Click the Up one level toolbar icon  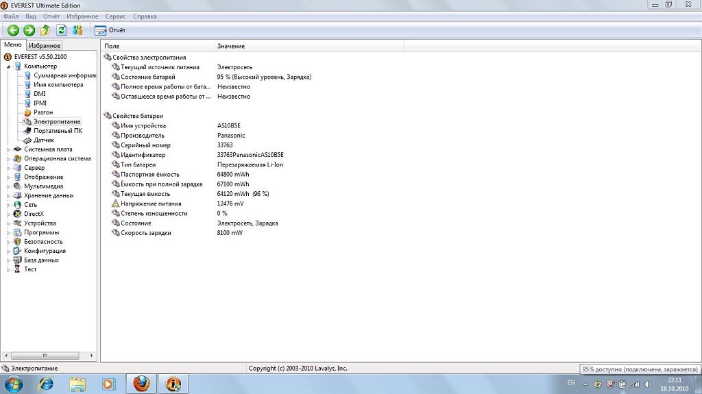pos(45,30)
